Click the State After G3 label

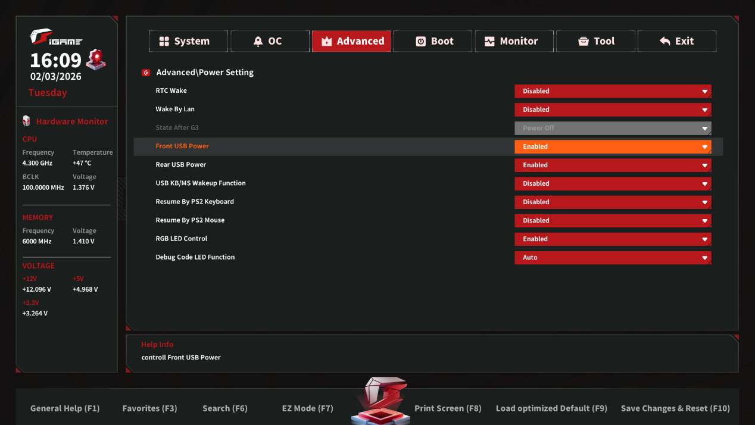coord(177,127)
